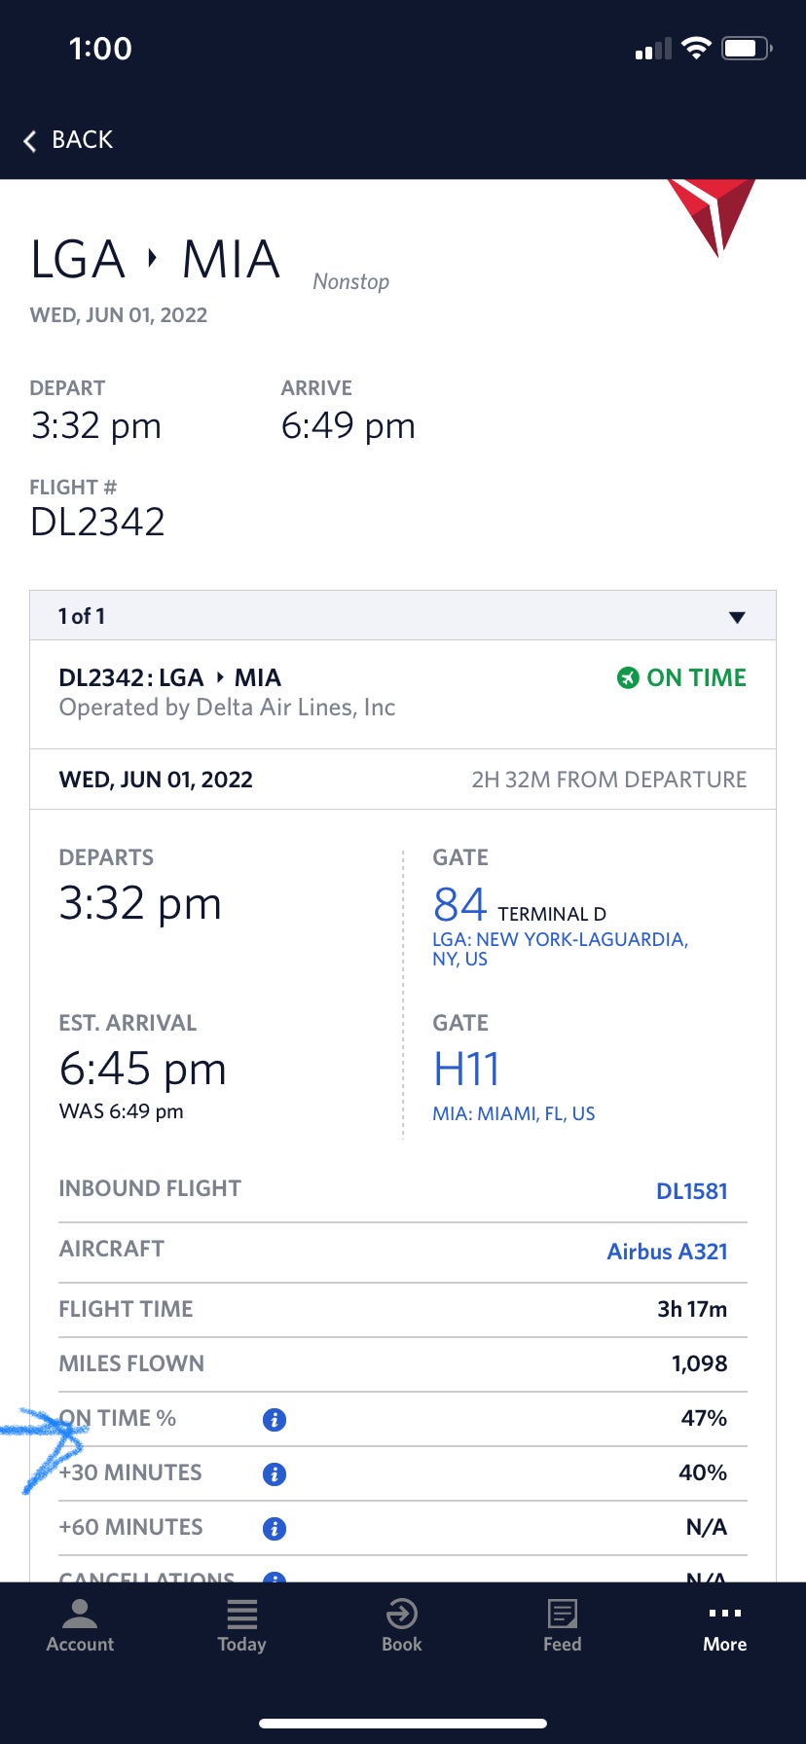Tap the info icon next to ON TIME %

coord(274,1420)
